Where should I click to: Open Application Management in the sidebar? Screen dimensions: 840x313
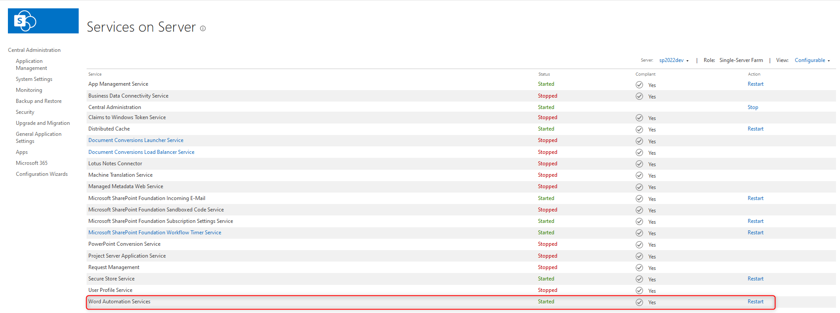[31, 65]
